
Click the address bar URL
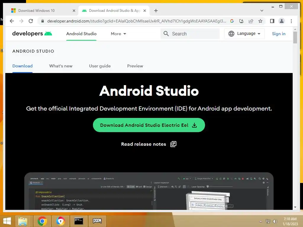pos(136,21)
